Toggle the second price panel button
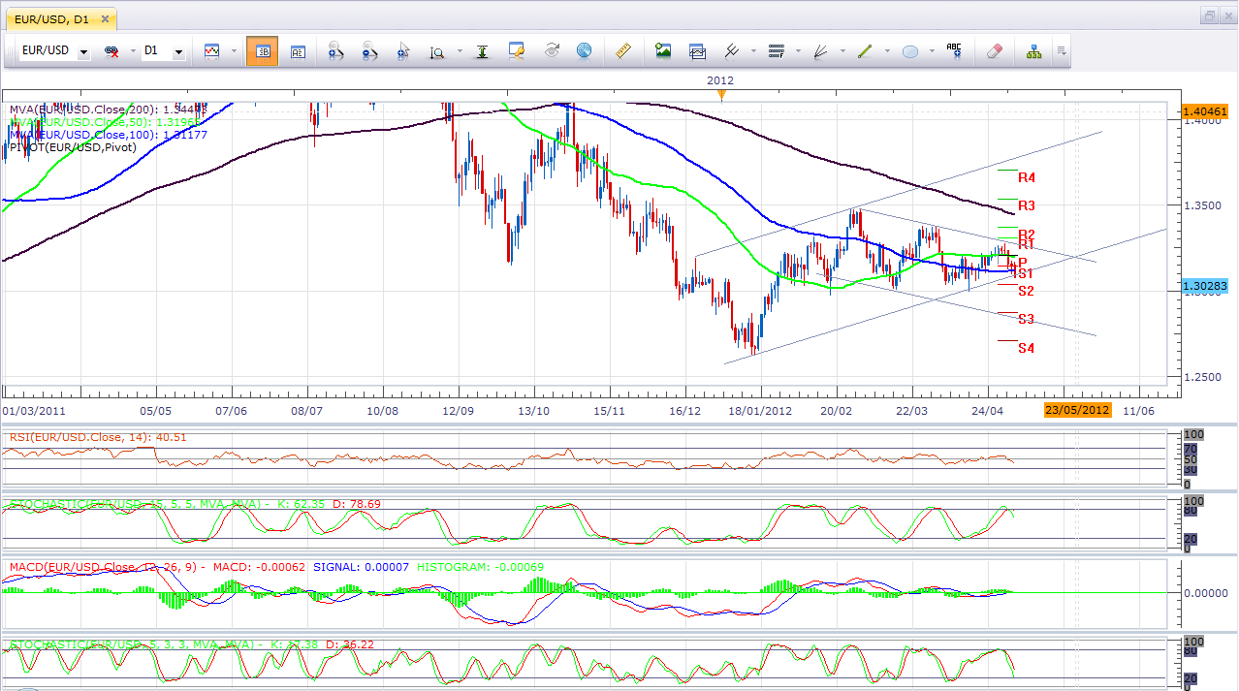 coord(298,51)
